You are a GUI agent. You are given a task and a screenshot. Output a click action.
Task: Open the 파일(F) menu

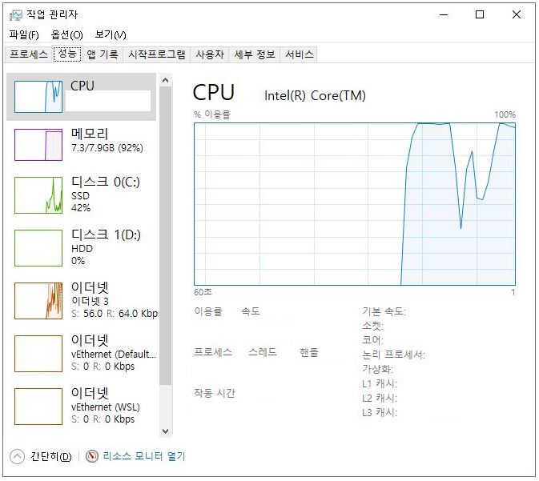point(24,34)
